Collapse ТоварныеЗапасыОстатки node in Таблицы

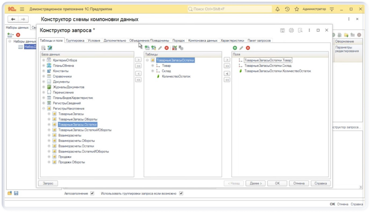pyautogui.click(x=147, y=60)
